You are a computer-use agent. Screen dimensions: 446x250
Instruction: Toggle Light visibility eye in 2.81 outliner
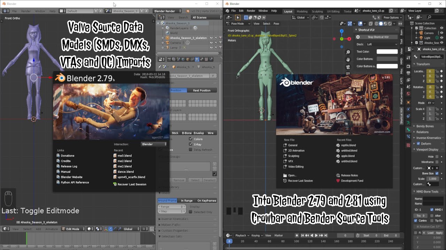coord(441,38)
